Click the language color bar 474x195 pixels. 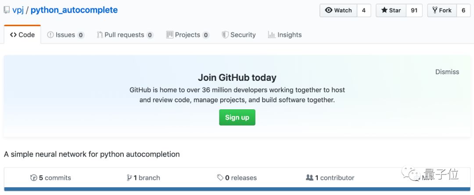(237, 189)
